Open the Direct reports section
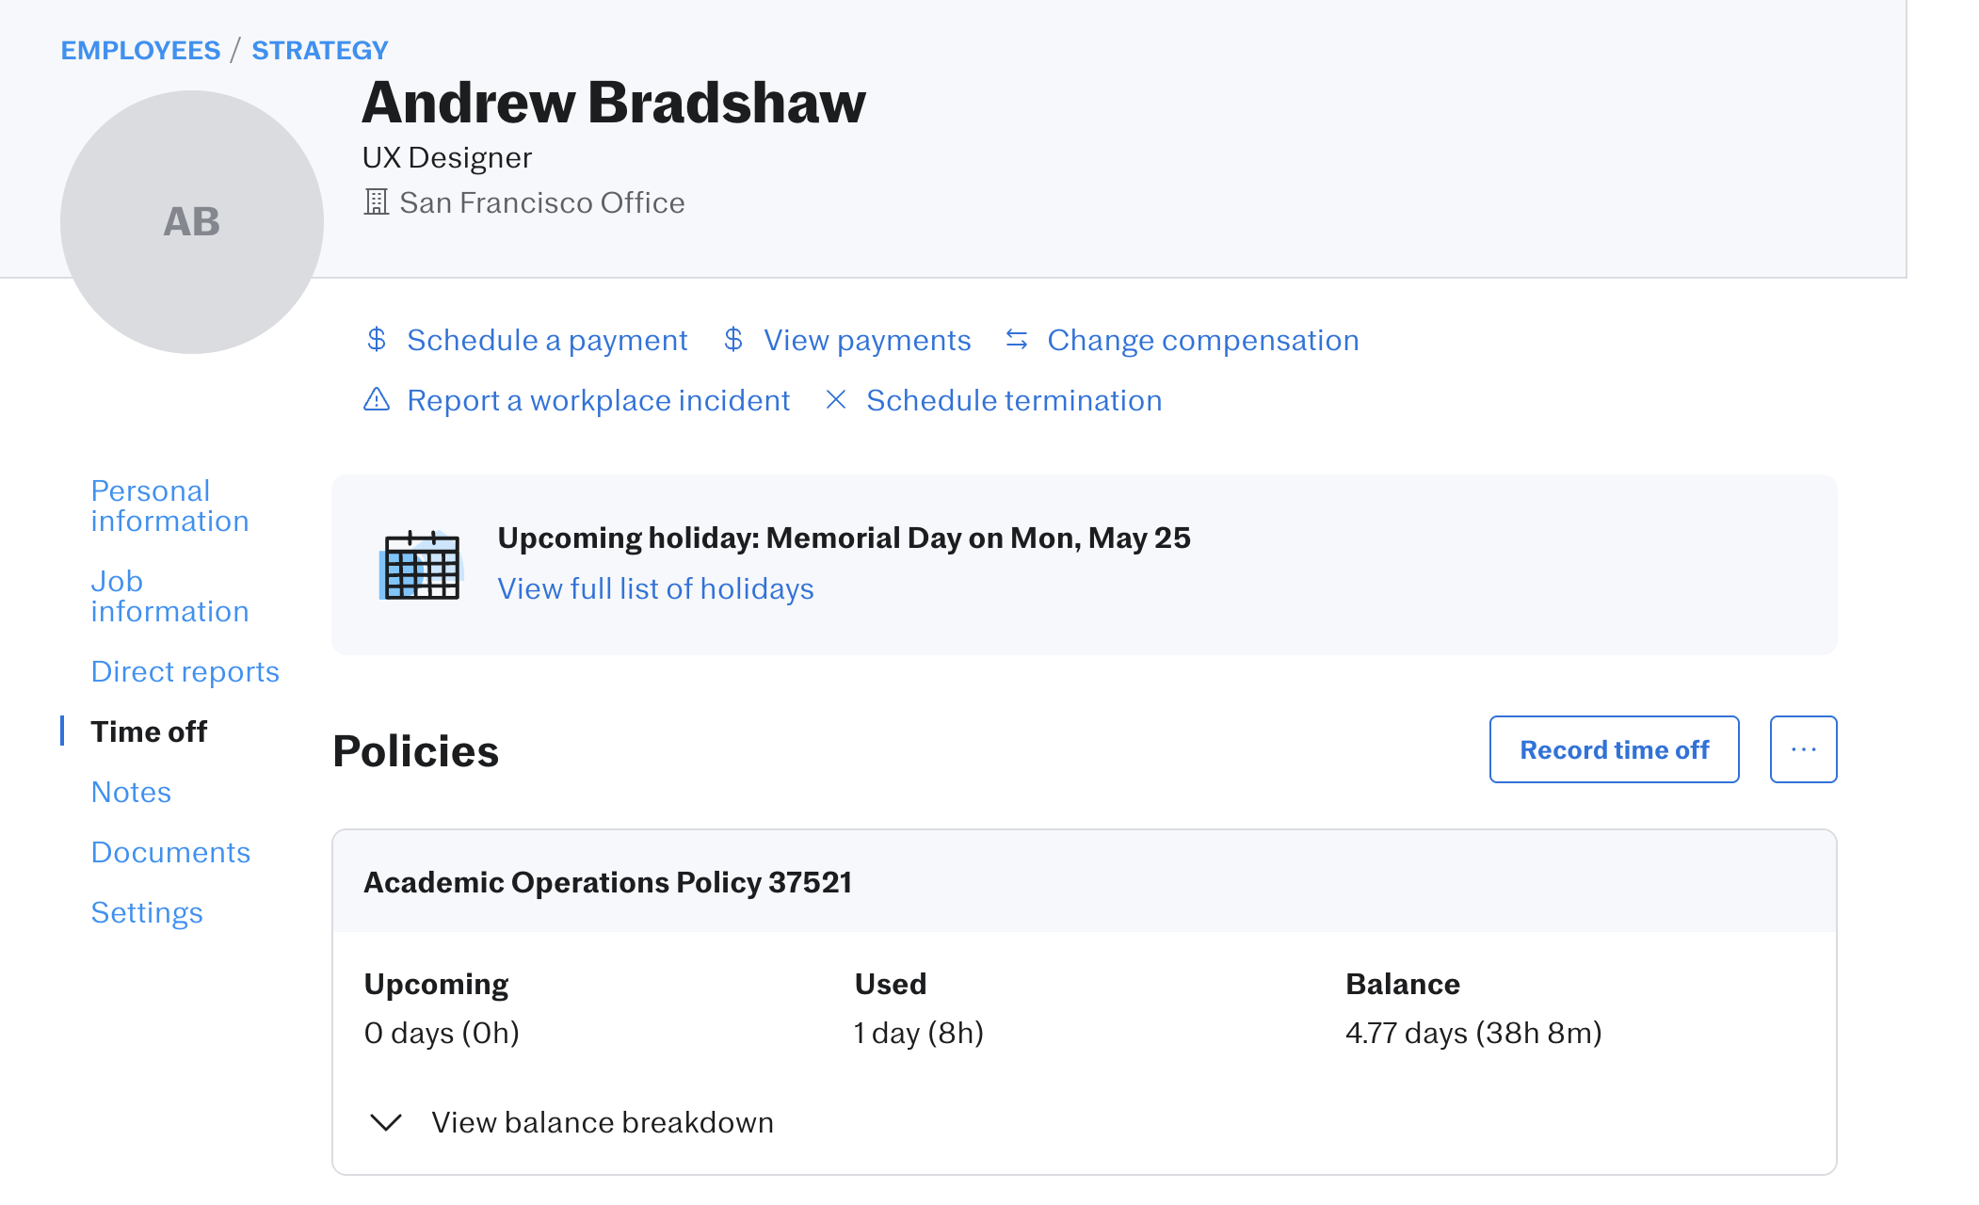Viewport: 1979px width, 1205px height. coord(185,671)
